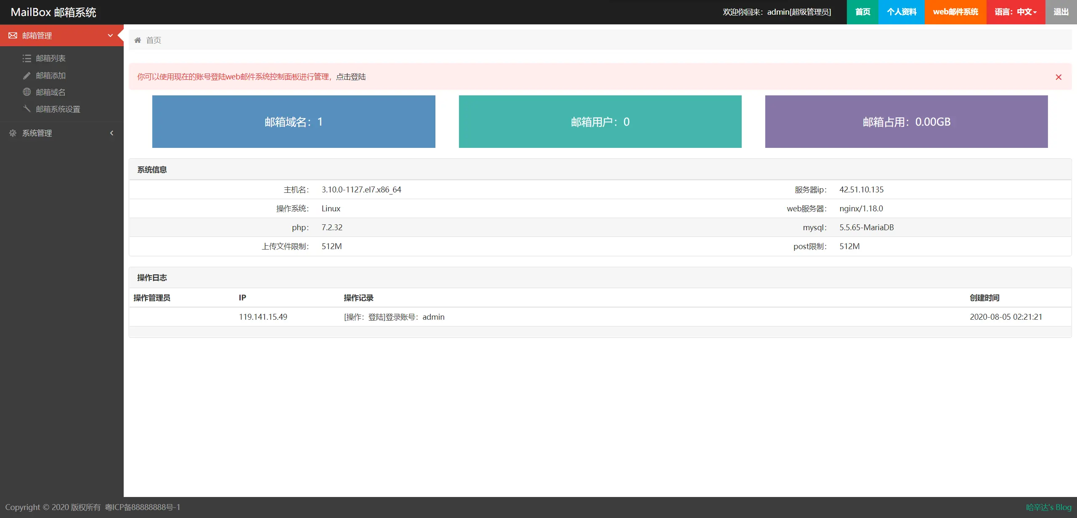Screen dimensions: 1077x518
Task: Click the welcome text admin[超级管理员]
Action: click(x=799, y=12)
